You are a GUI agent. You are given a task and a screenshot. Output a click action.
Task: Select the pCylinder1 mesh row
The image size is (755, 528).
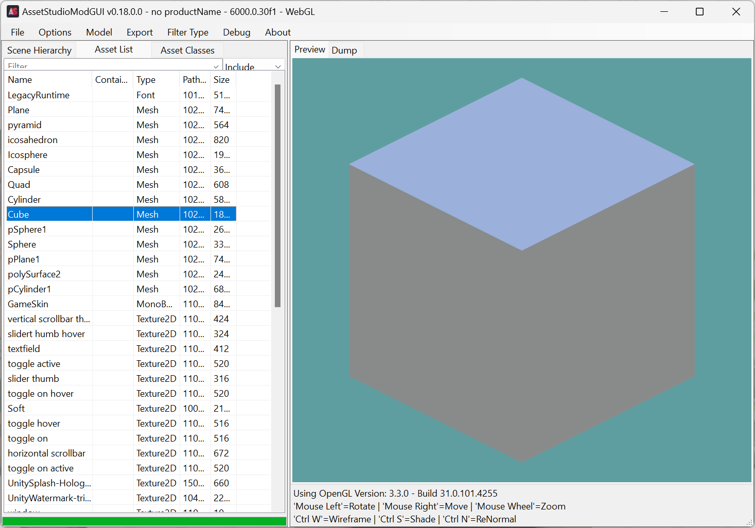[x=121, y=289]
